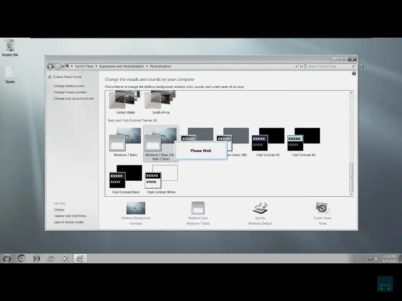Screen dimensions: 402x301
Task: Click Basic and High Contrast Themes (8) heading
Action: pos(132,120)
